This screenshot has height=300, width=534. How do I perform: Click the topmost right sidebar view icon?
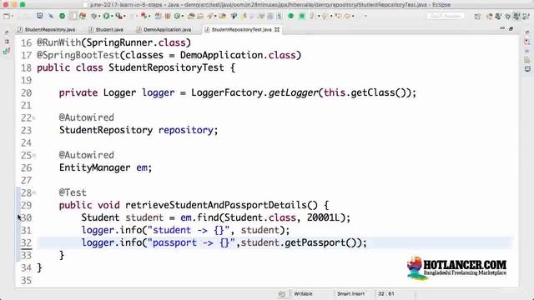[527, 32]
